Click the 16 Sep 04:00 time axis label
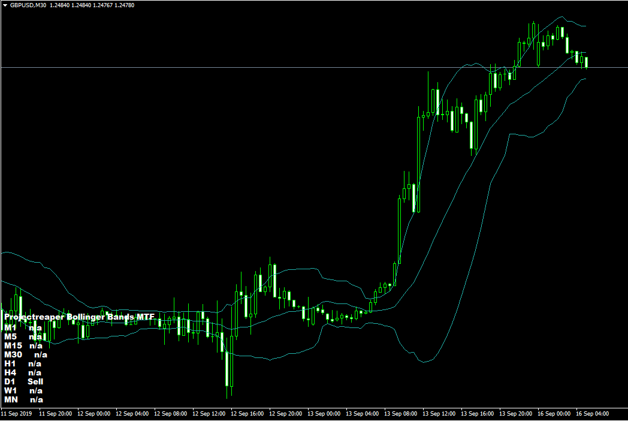 click(x=593, y=414)
